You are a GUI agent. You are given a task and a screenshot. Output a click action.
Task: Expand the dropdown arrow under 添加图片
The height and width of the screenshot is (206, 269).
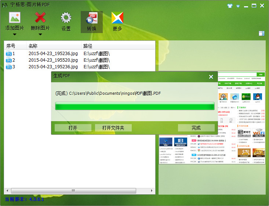15,35
